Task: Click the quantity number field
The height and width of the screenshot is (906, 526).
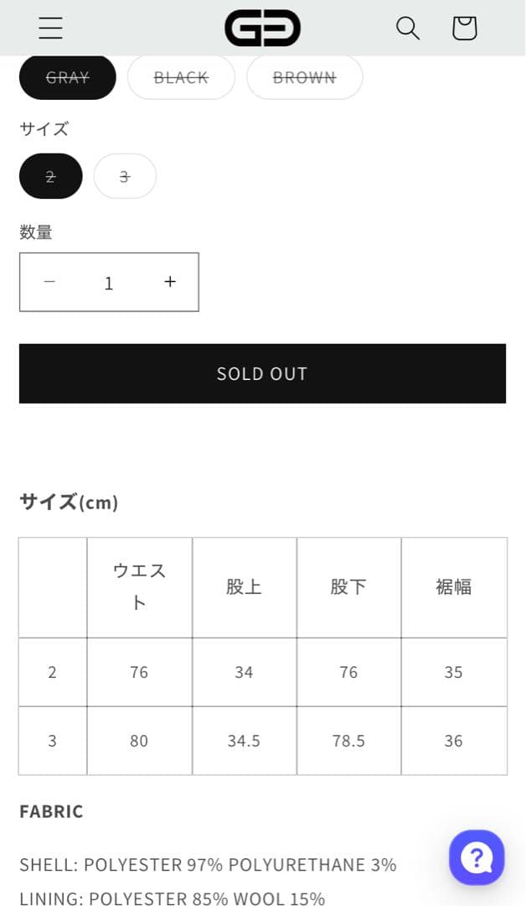Action: point(109,283)
